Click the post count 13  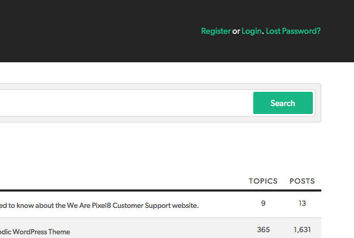(x=302, y=203)
